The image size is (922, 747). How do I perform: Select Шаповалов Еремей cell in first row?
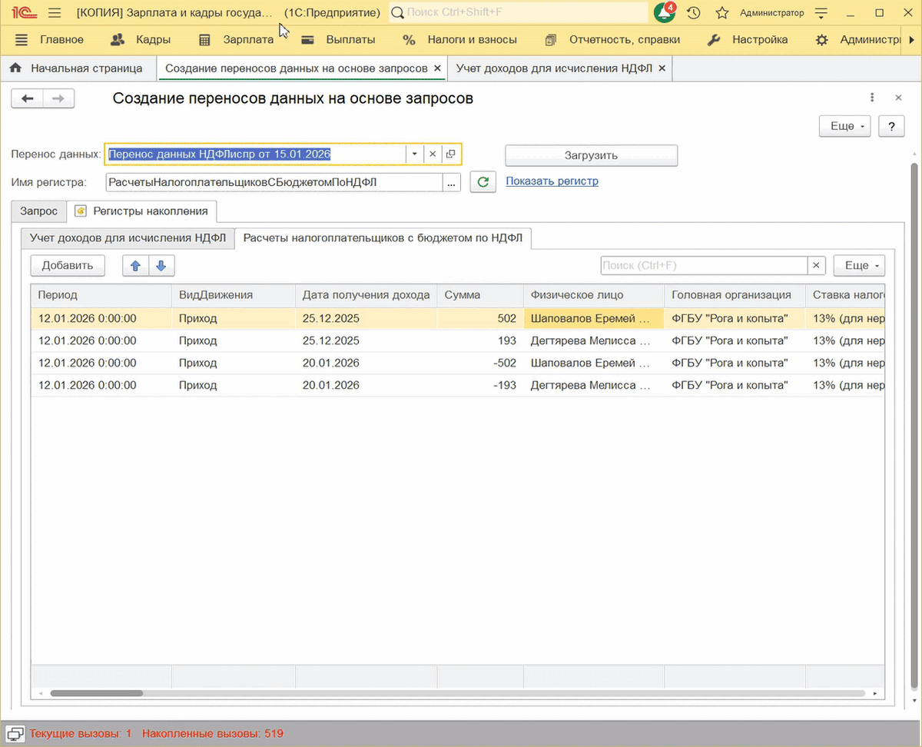pos(594,318)
